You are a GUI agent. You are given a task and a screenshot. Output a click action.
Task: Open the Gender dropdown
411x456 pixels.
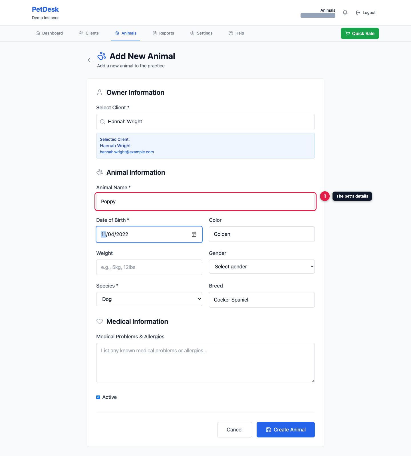click(262, 267)
